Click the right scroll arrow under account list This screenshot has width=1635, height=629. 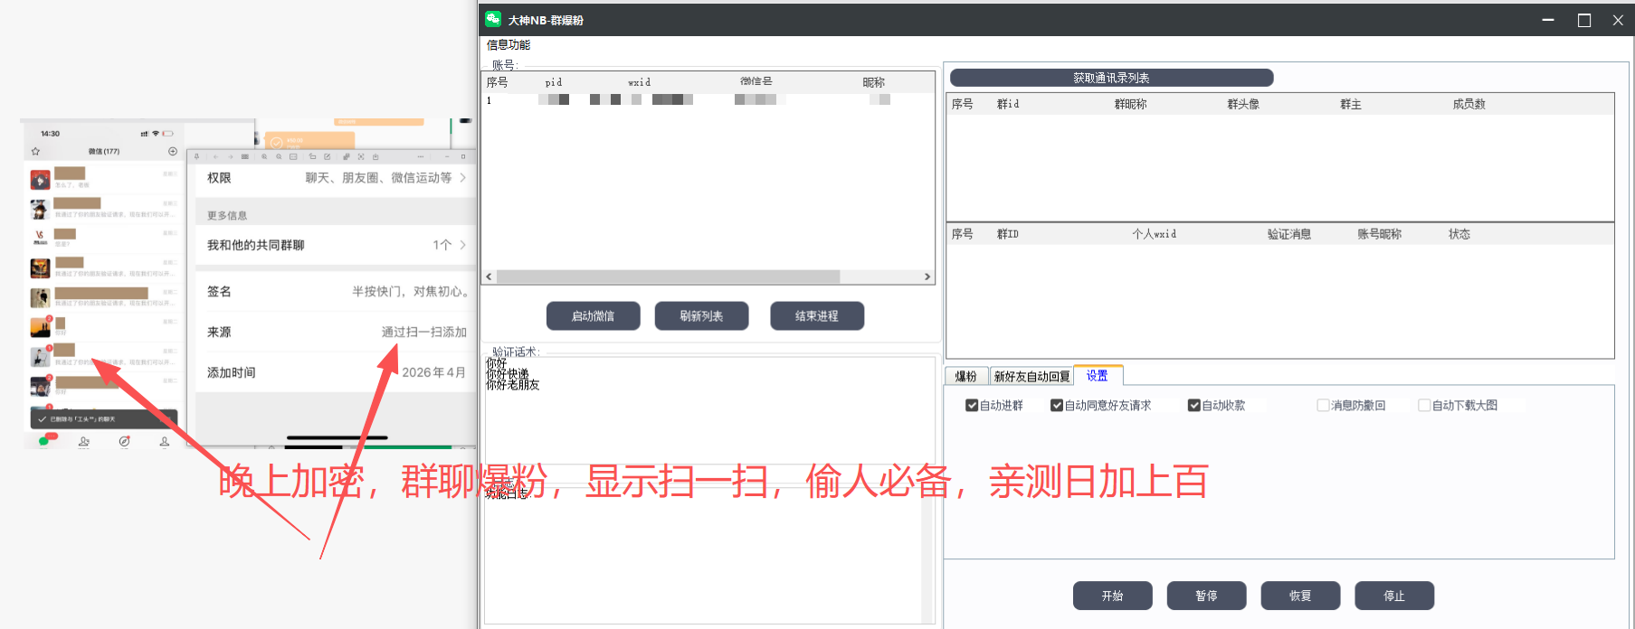click(x=927, y=277)
